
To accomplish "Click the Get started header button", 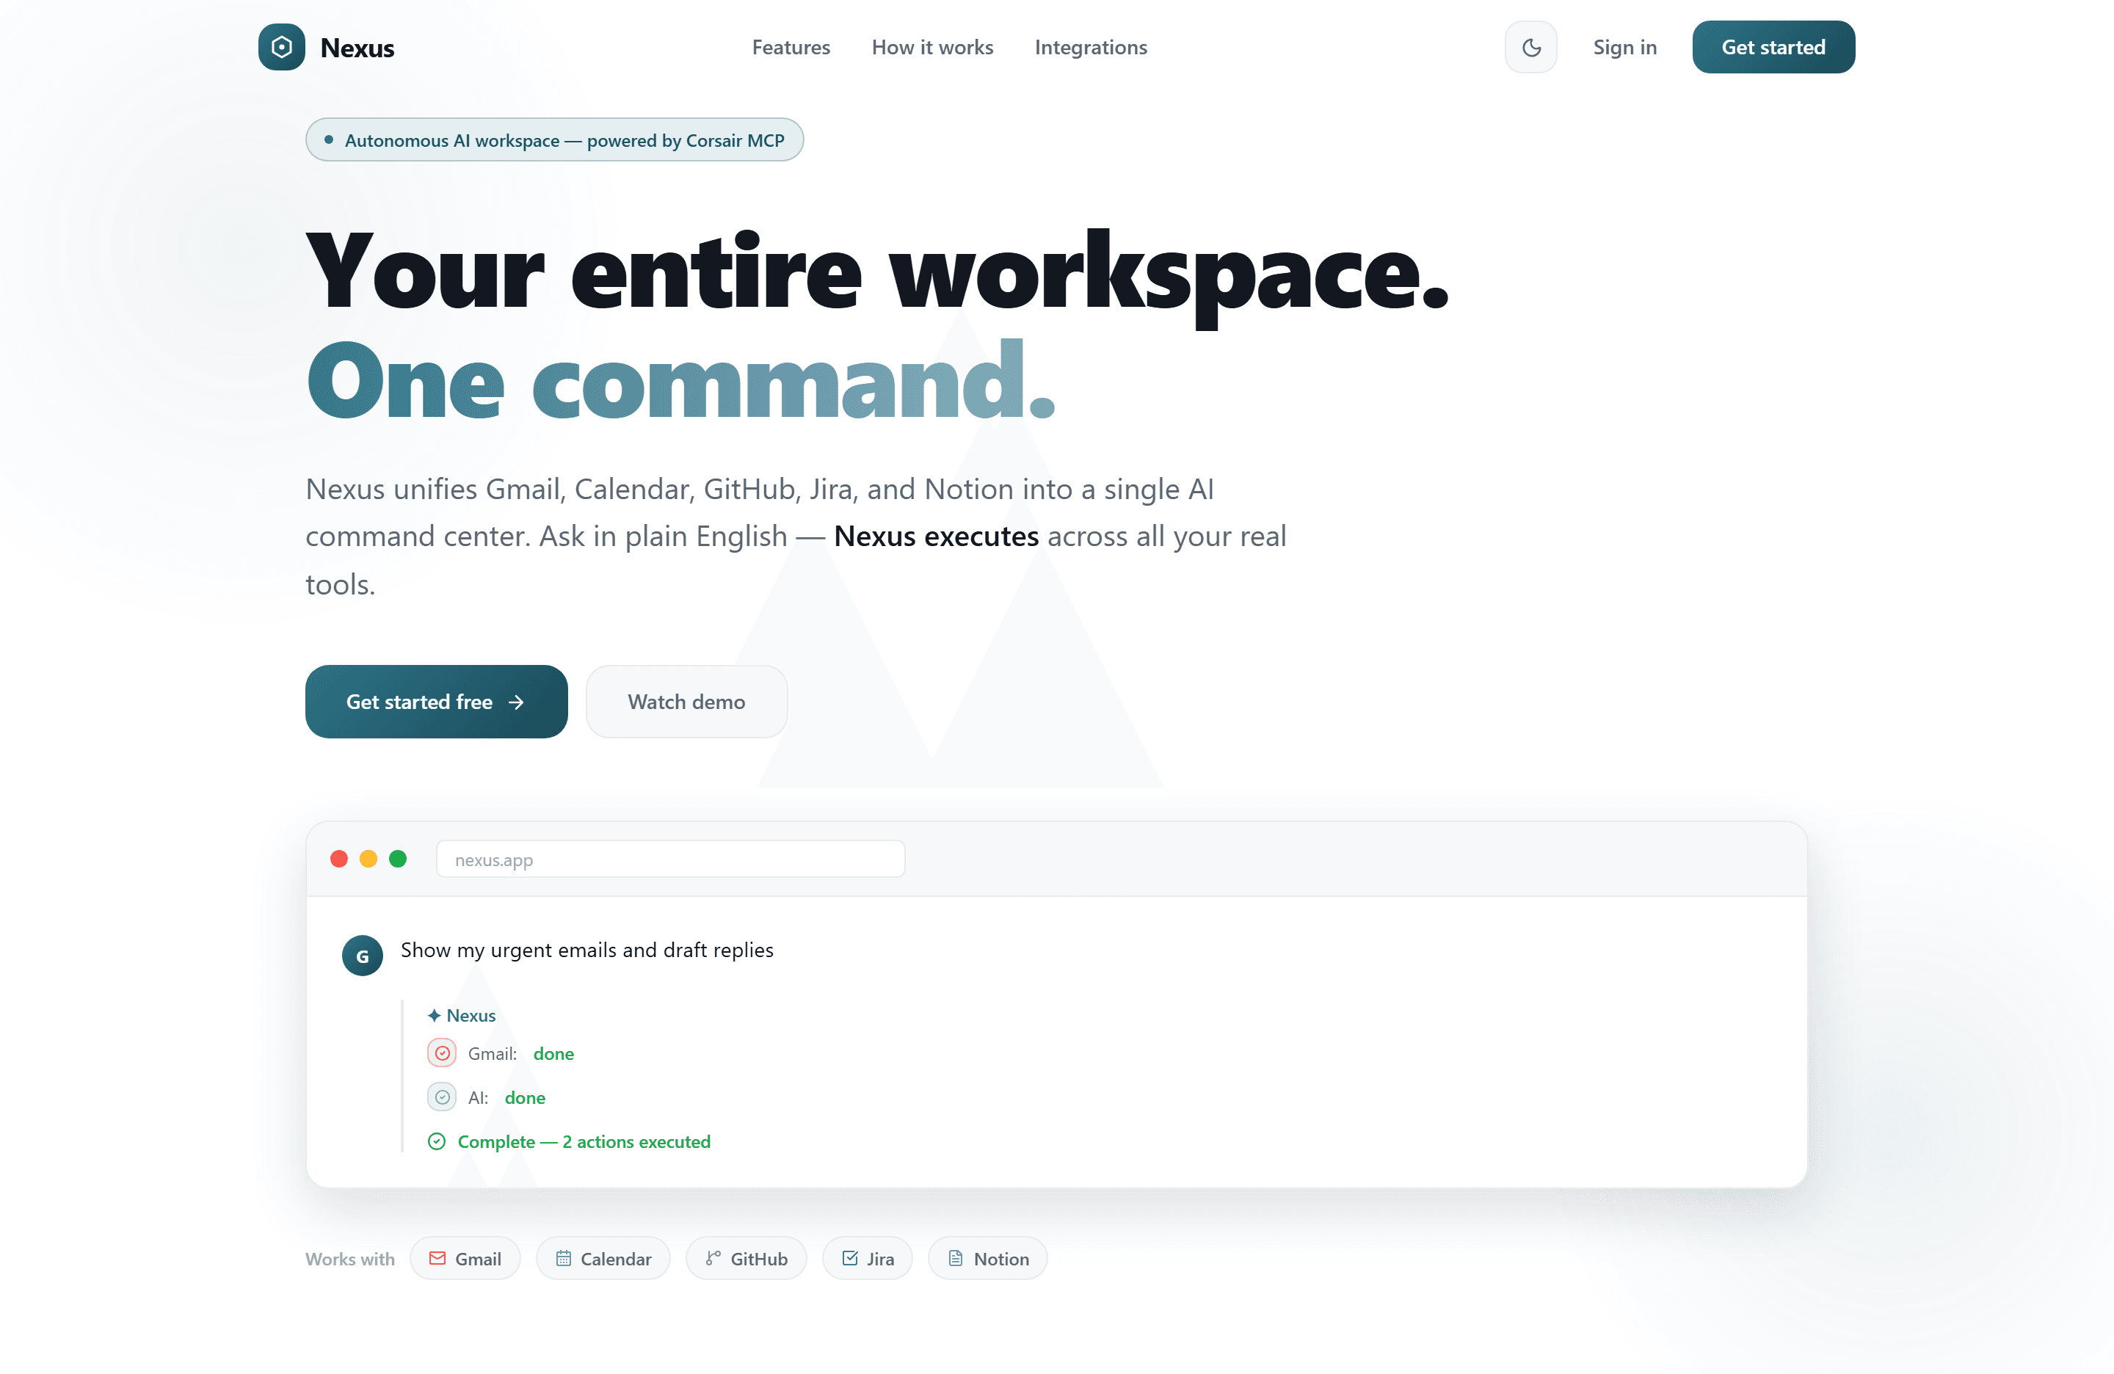I will coord(1773,47).
